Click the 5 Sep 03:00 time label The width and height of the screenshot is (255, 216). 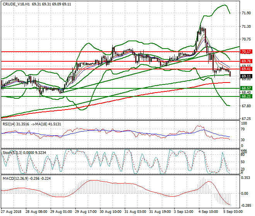(233, 212)
